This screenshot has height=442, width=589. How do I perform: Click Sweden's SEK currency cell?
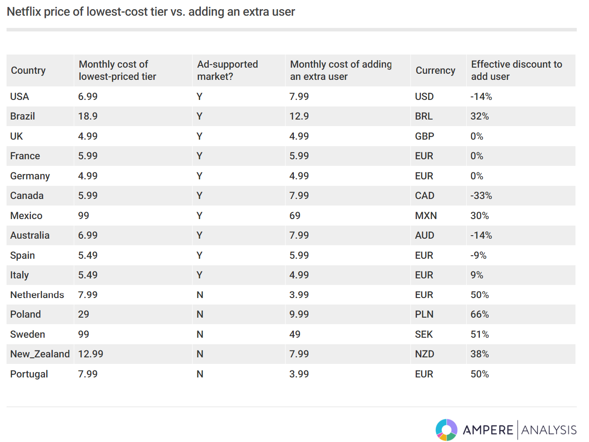[424, 334]
